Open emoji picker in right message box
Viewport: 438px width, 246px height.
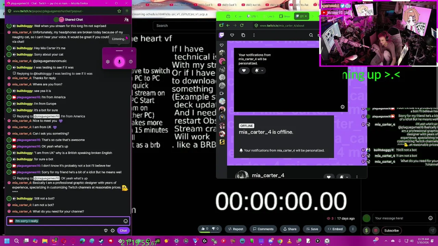[430, 218]
